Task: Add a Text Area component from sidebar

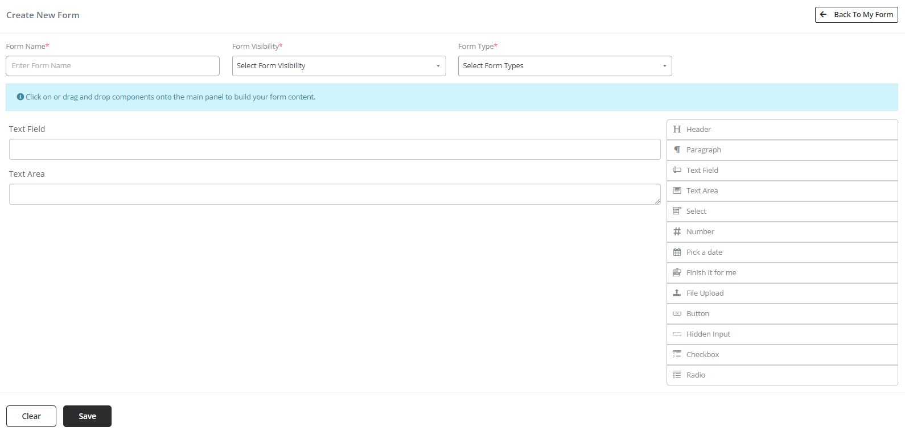Action: (x=702, y=191)
